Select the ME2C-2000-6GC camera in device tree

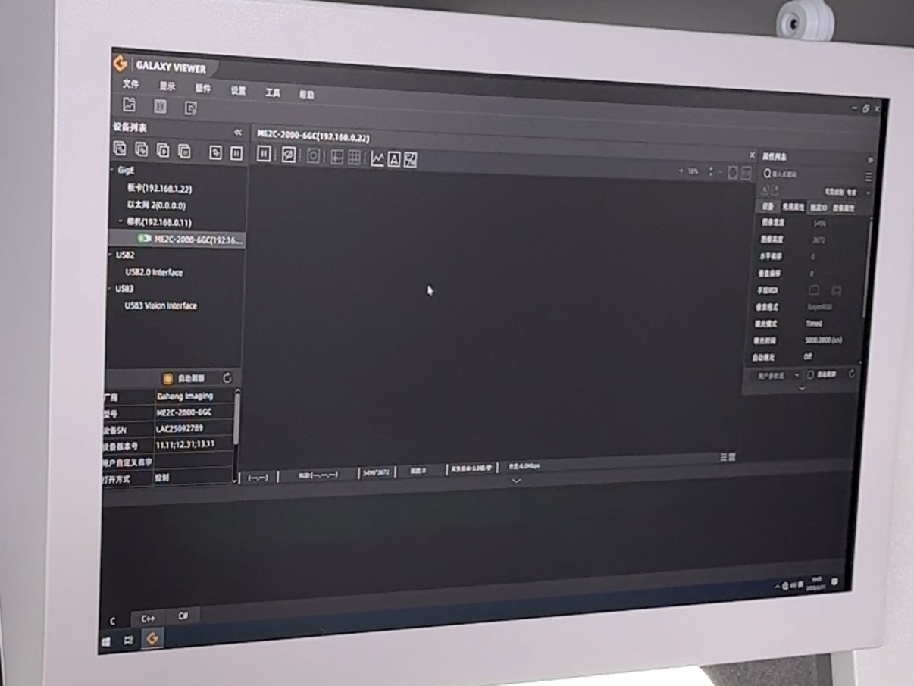click(x=189, y=240)
